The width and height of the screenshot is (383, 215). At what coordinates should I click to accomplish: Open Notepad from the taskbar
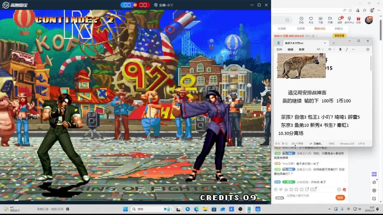tap(249, 209)
